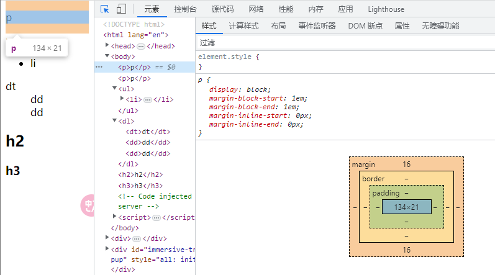Select the h2 element in DOM tree
The height and width of the screenshot is (275, 495).
[x=141, y=174]
